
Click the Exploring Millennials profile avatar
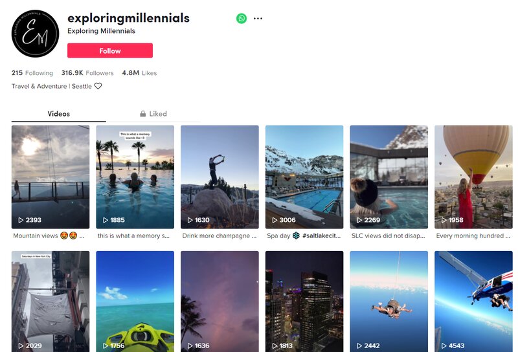[x=36, y=34]
